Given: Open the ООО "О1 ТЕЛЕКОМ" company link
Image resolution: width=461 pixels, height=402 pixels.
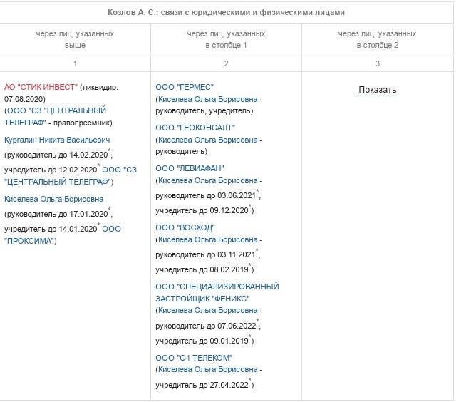Looking at the screenshot, I should point(194,357).
